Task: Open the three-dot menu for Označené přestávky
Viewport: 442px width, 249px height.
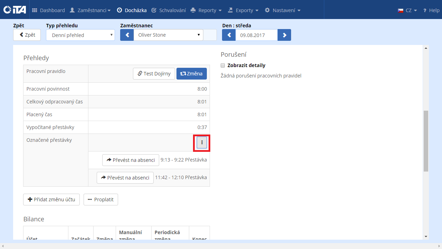Action: pos(202,142)
